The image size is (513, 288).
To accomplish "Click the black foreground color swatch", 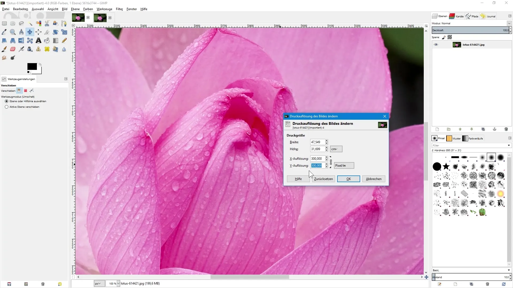I will 32,67.
